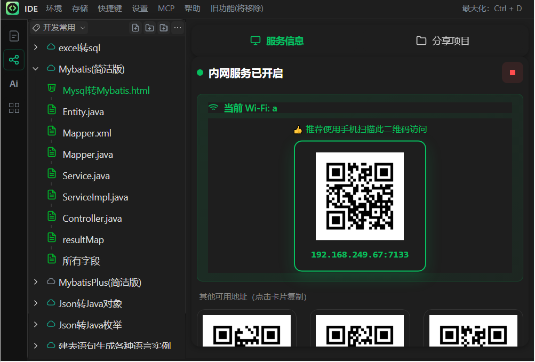This screenshot has width=535, height=362.
Task: Click the cloud icon beside Json转Java对象
Action: (x=51, y=303)
